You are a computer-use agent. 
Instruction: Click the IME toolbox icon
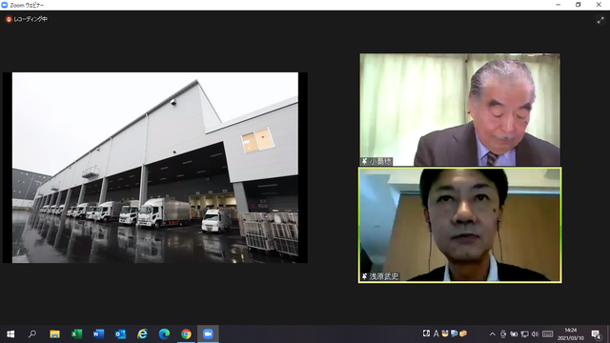[463, 333]
